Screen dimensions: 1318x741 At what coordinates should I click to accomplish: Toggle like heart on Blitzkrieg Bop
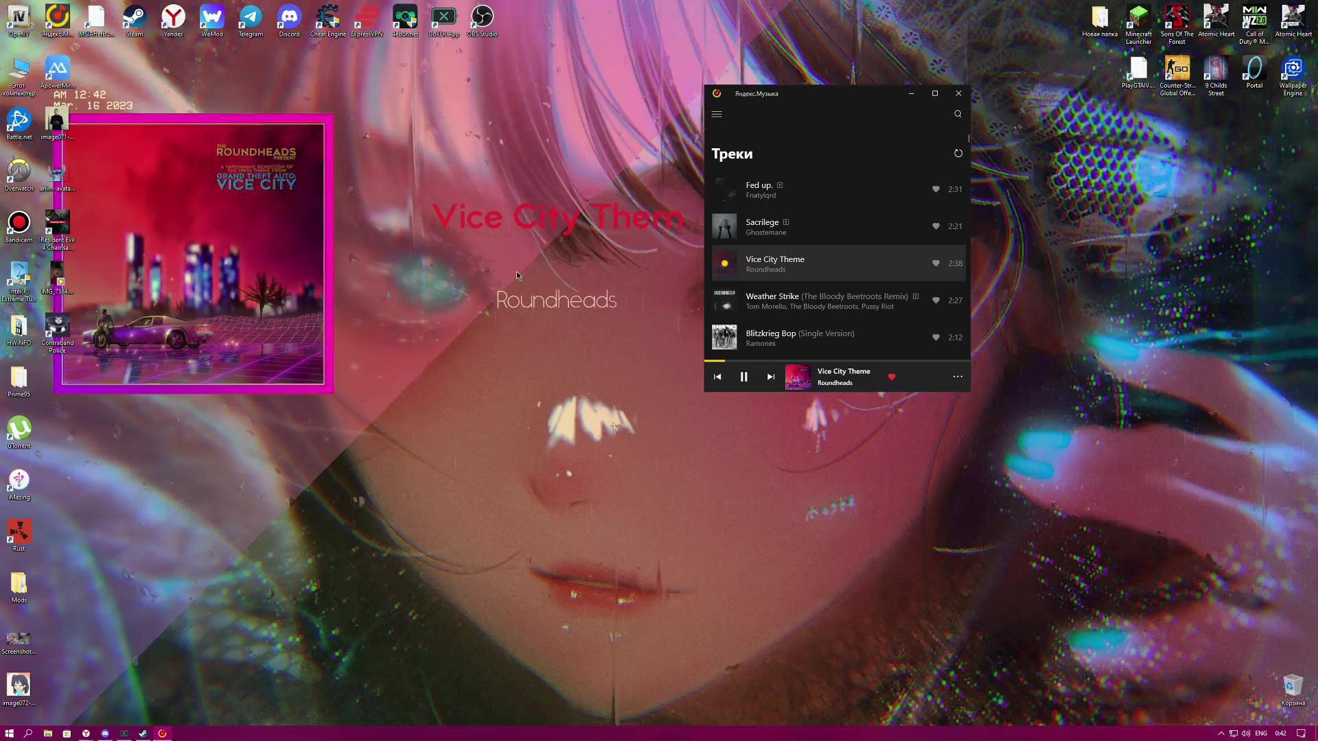click(936, 338)
